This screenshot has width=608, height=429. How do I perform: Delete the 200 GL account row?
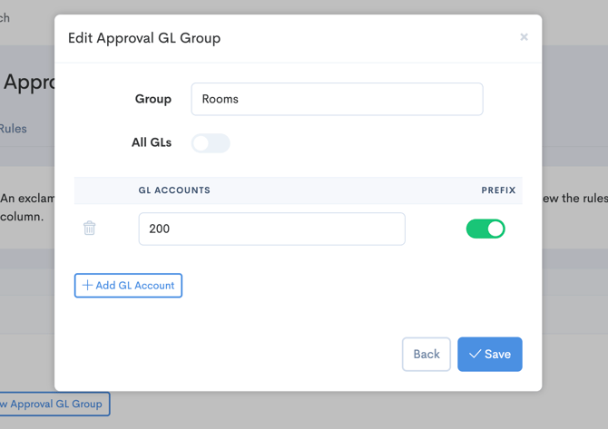coord(90,229)
